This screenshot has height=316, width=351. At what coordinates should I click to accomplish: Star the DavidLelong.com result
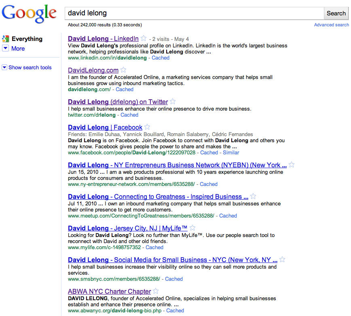pos(123,70)
